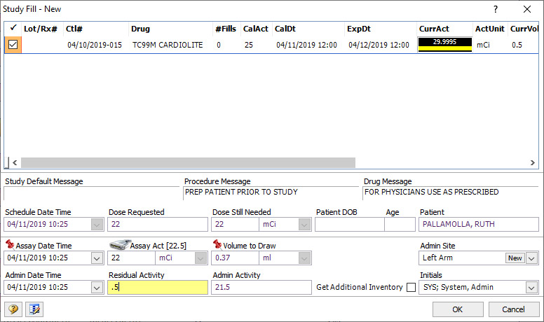Screen dimensions: 544x322
Task: Click the pushpin icon beside Assay Date Time
Action: point(10,244)
